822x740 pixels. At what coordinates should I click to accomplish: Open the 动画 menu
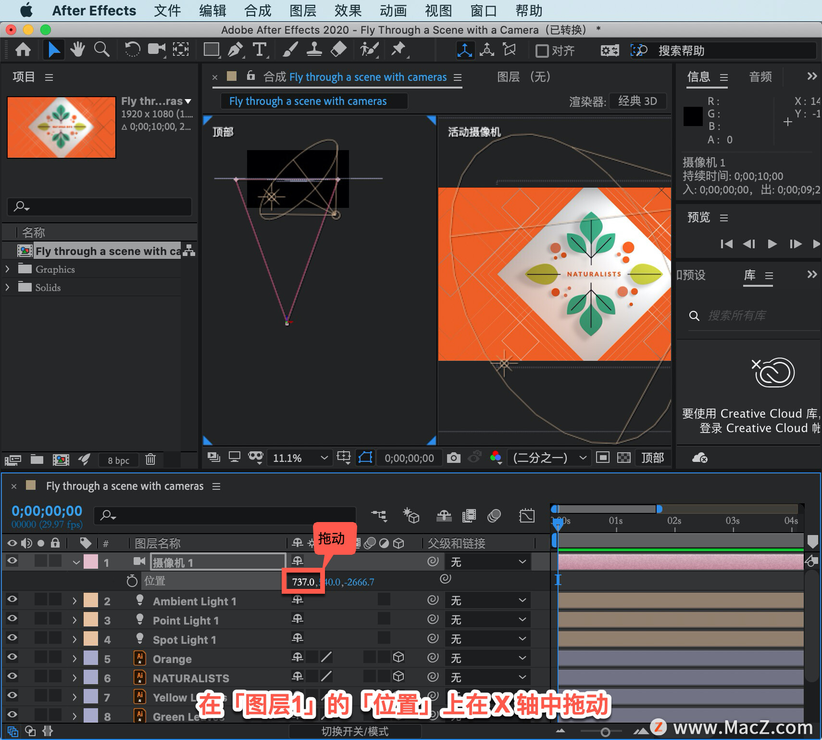click(393, 11)
